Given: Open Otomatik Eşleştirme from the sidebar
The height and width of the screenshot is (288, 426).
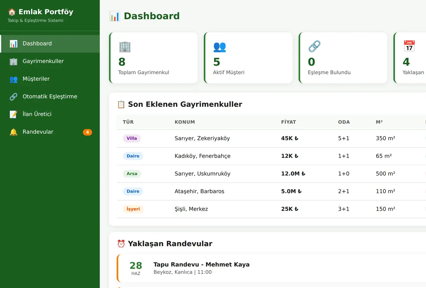Looking at the screenshot, I should click(50, 97).
